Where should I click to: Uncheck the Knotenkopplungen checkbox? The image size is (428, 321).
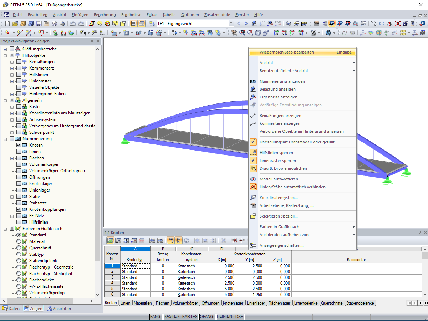pos(19,209)
